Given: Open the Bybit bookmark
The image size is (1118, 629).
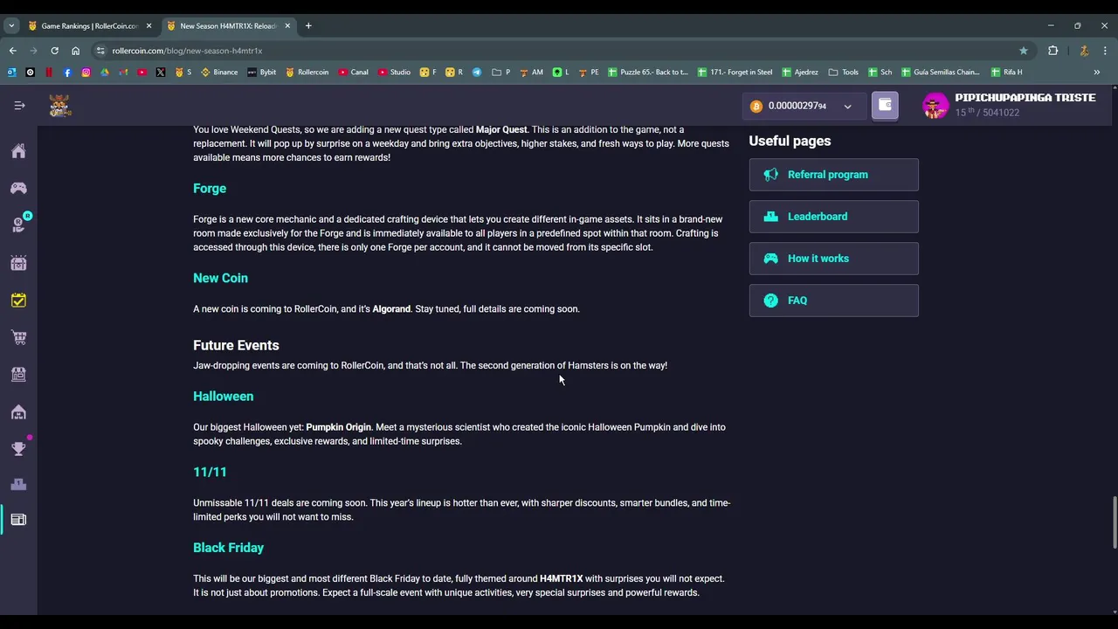Looking at the screenshot, I should click(262, 73).
